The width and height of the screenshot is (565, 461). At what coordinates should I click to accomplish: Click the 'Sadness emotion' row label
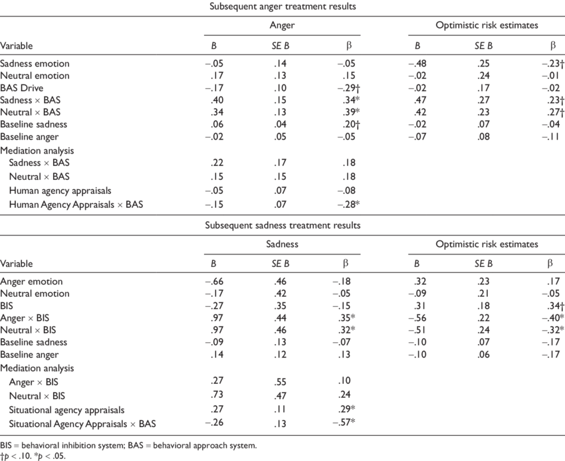35,64
